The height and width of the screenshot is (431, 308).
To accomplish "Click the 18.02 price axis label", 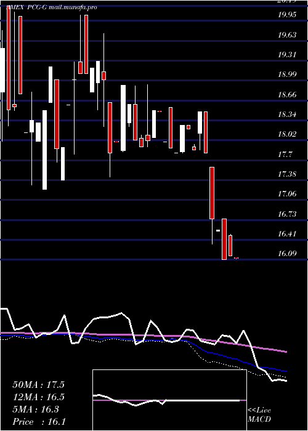I will [x=287, y=134].
